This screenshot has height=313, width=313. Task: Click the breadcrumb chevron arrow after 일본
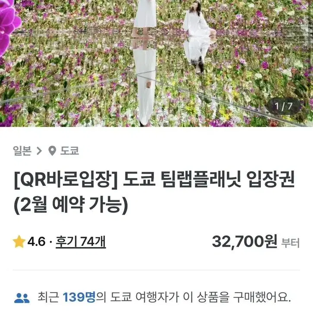[39, 151]
